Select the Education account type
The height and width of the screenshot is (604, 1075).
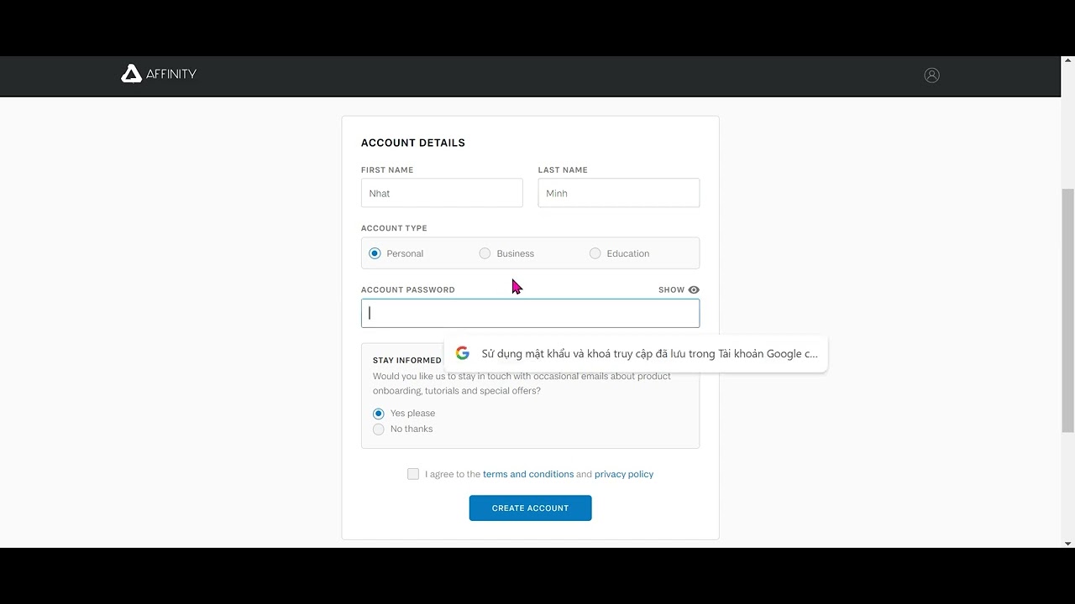(x=595, y=253)
